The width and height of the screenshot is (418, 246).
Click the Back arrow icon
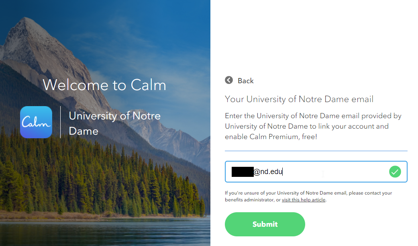tap(229, 80)
